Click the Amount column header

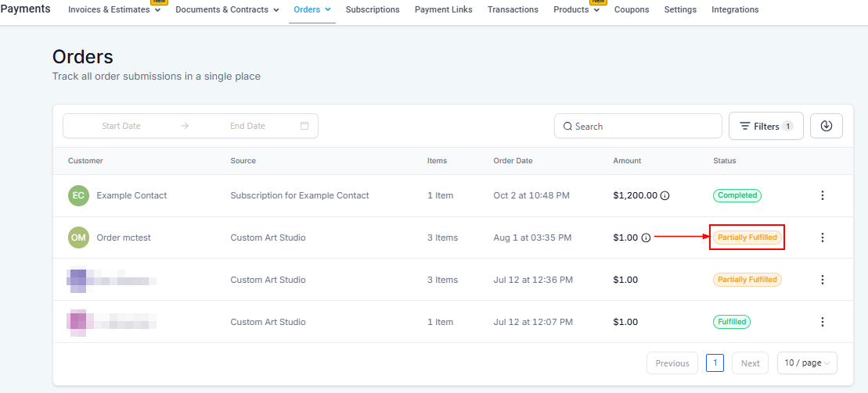627,161
